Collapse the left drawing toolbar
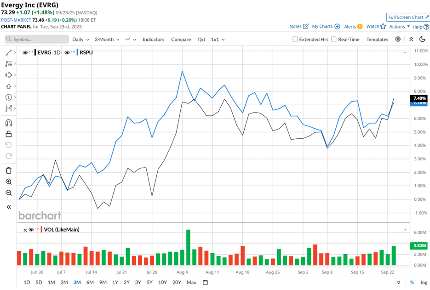The height and width of the screenshot is (290, 430). point(8,207)
